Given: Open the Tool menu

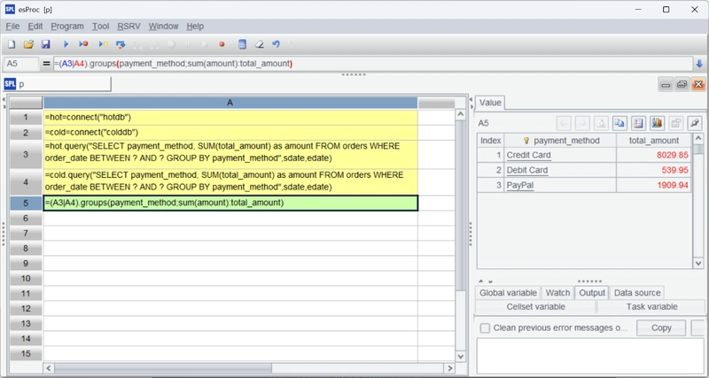Looking at the screenshot, I should pos(100,27).
